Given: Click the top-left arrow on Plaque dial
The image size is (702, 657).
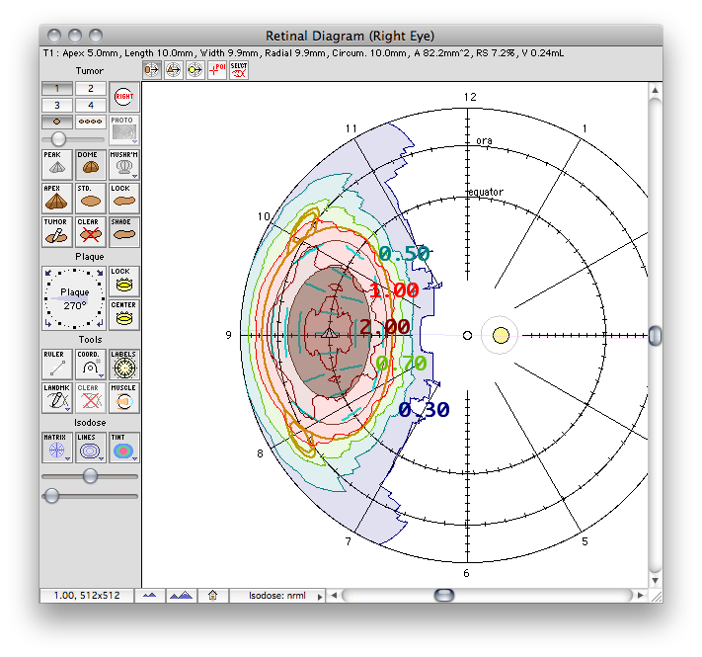Looking at the screenshot, I should (48, 273).
